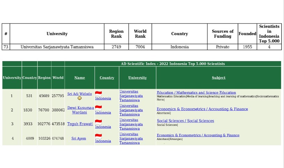Click the world rank 473518 cell
Viewport: 284px width, 168px height.
58,124
